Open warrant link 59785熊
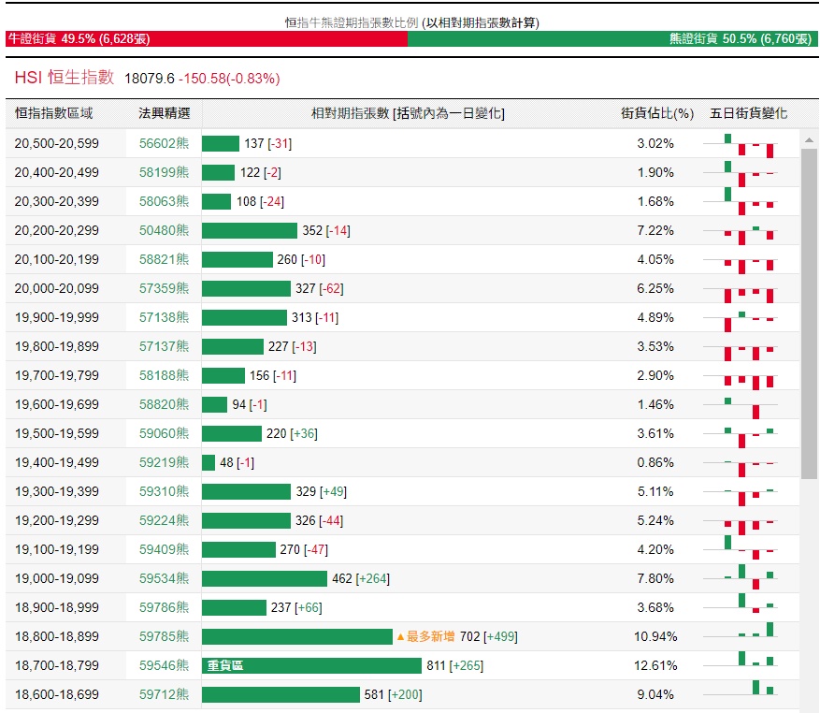 (164, 636)
